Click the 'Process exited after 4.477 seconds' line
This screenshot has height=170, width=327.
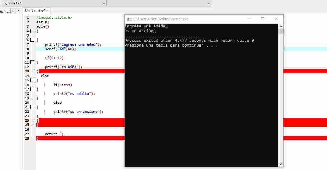click(x=189, y=41)
